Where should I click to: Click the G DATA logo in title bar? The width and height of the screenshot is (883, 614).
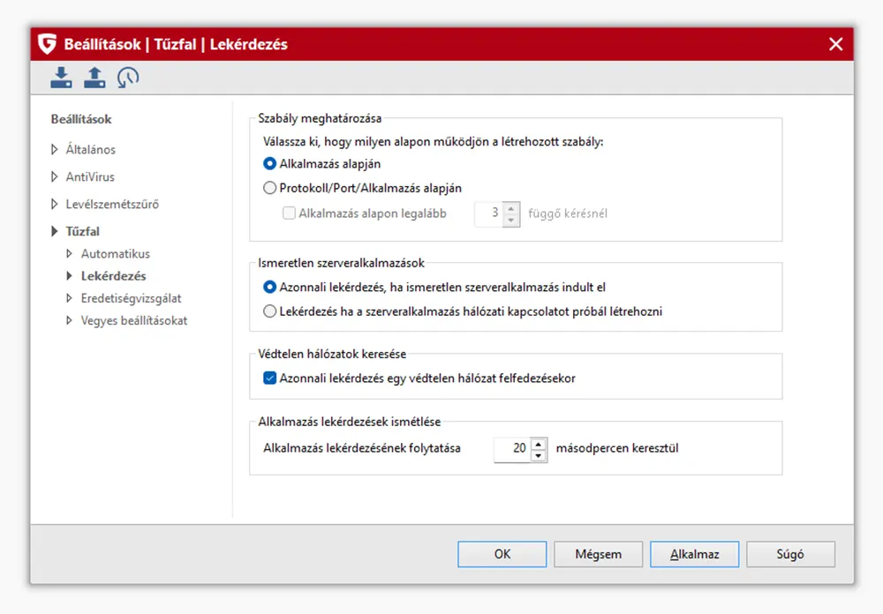(x=48, y=44)
